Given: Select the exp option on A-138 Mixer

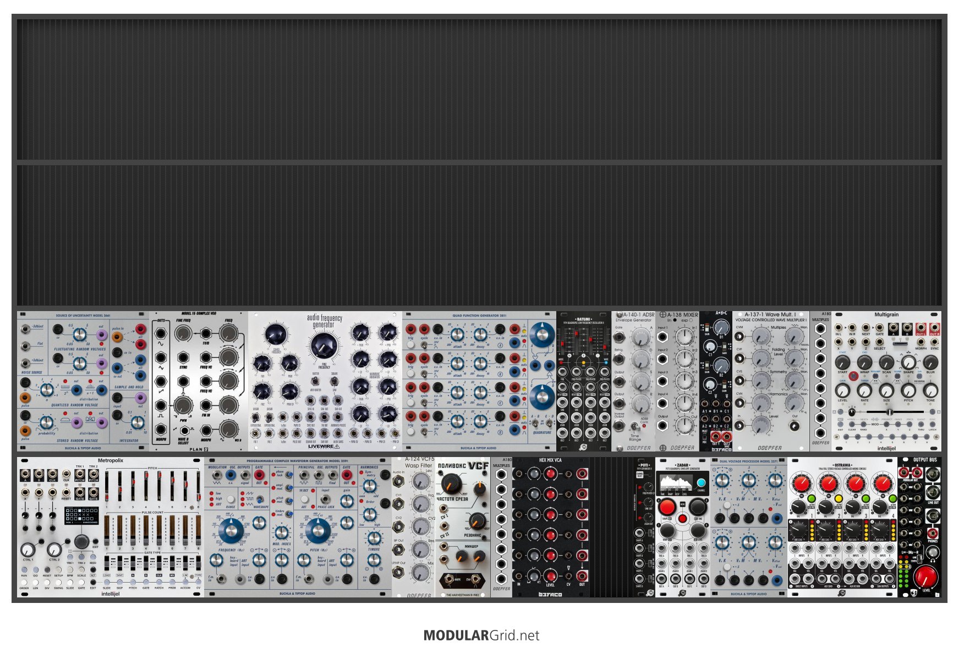Looking at the screenshot, I should (691, 320).
